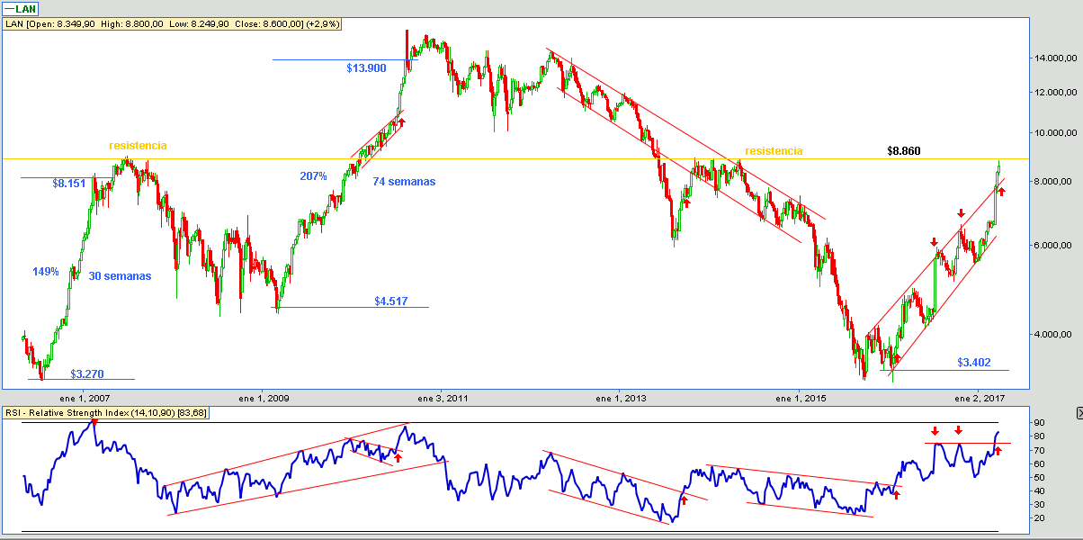
Task: Click the 70 level on RSI axis
Action: coord(1039,450)
